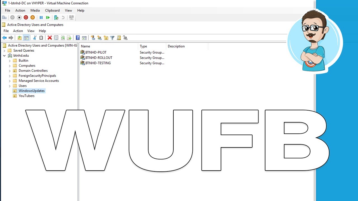Turn off the VM with the stop icon
358x201 pixels.
click(x=19, y=17)
